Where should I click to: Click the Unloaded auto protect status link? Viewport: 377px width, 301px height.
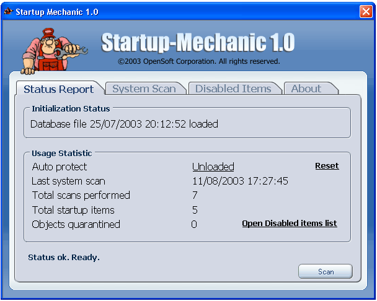tap(213, 167)
